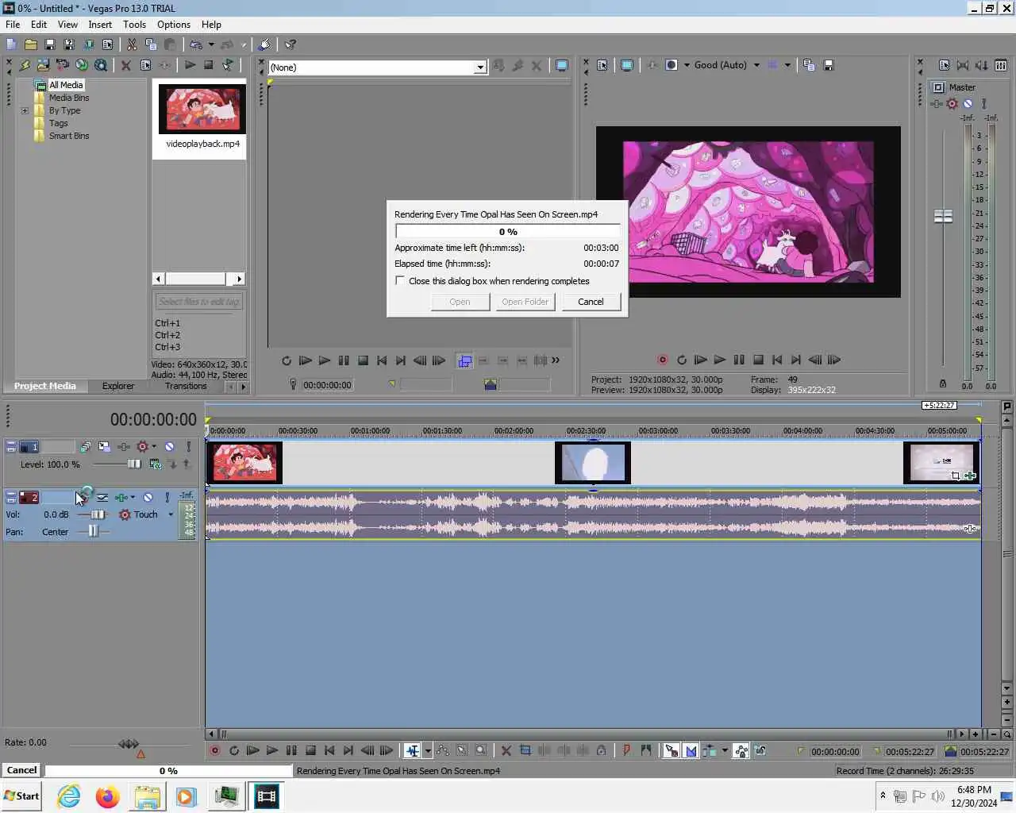The width and height of the screenshot is (1016, 813).
Task: Open the Options menu
Action: 174,25
